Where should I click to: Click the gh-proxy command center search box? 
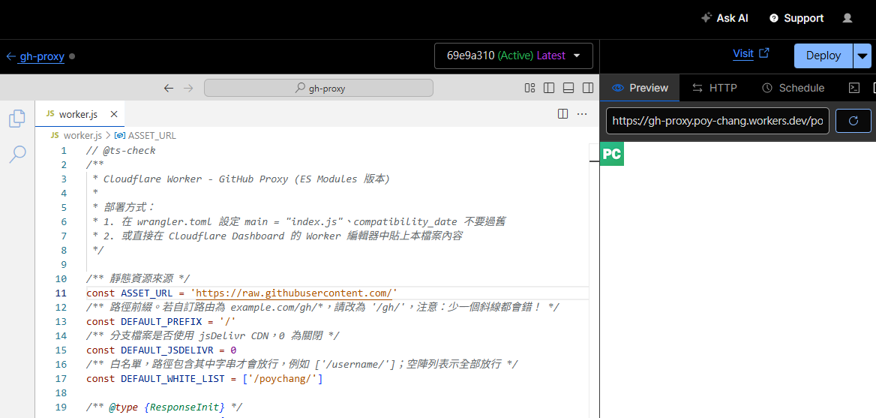[x=319, y=88]
